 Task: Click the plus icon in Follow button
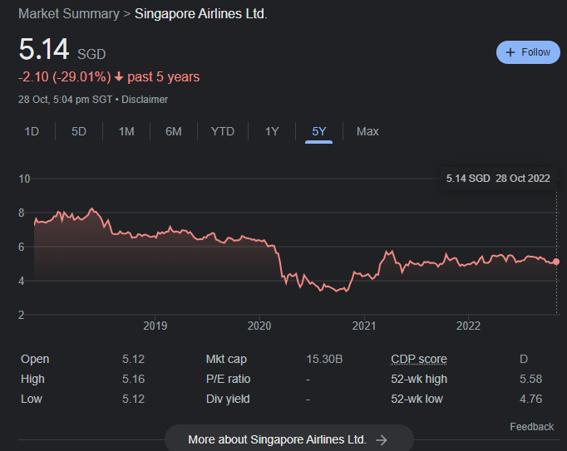click(x=510, y=52)
